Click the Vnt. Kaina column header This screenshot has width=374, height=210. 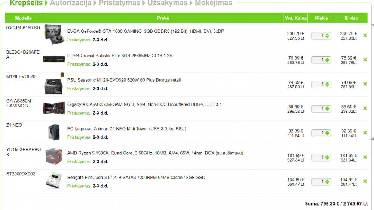coord(296,18)
